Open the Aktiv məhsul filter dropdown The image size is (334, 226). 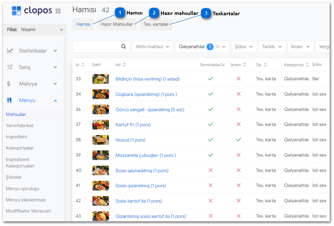(x=153, y=47)
